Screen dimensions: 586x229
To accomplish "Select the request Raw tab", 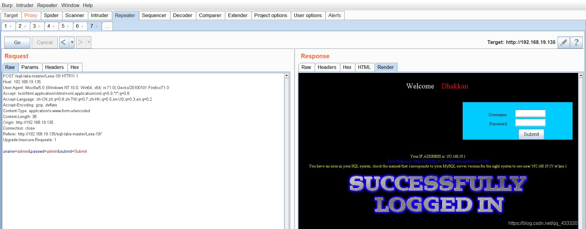I will 10,67.
